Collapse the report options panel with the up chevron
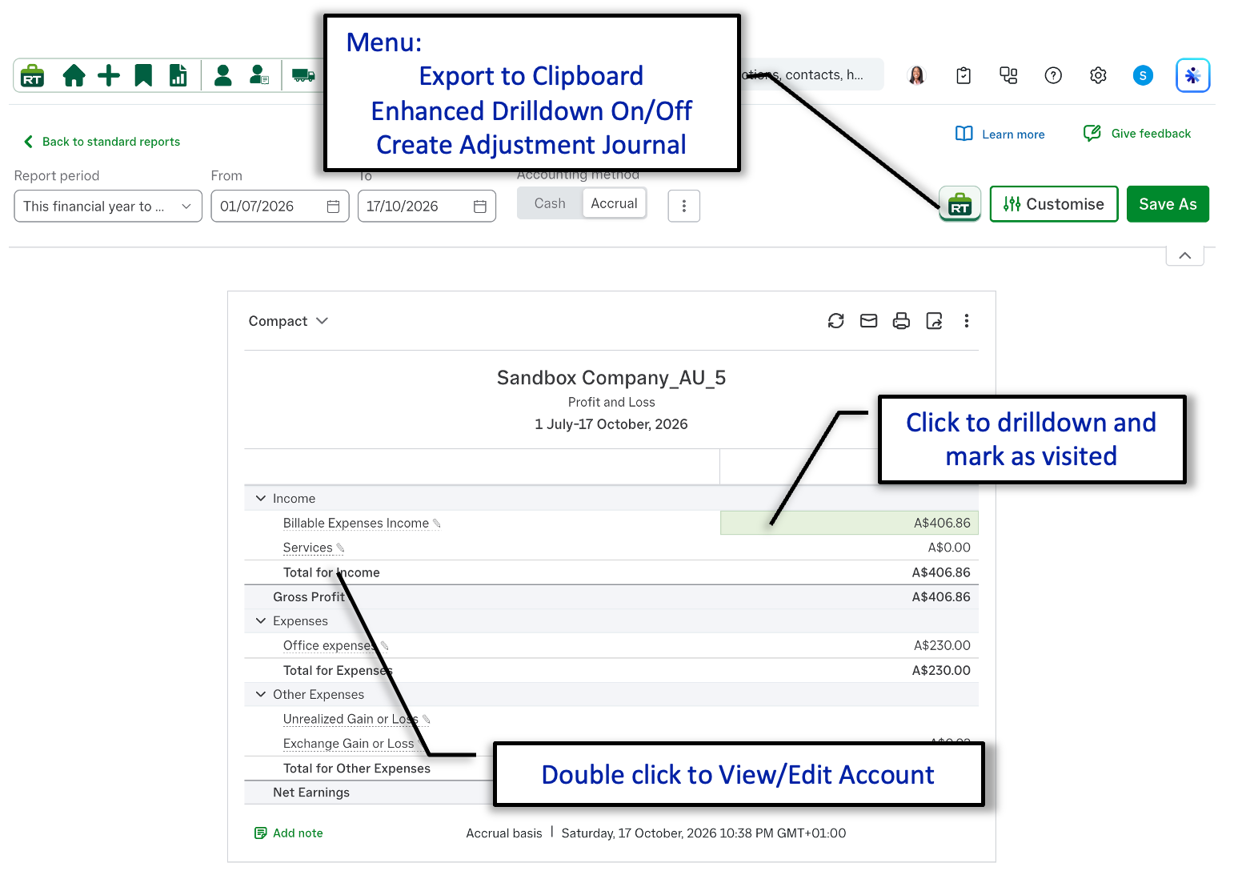The height and width of the screenshot is (887, 1234). (x=1185, y=255)
